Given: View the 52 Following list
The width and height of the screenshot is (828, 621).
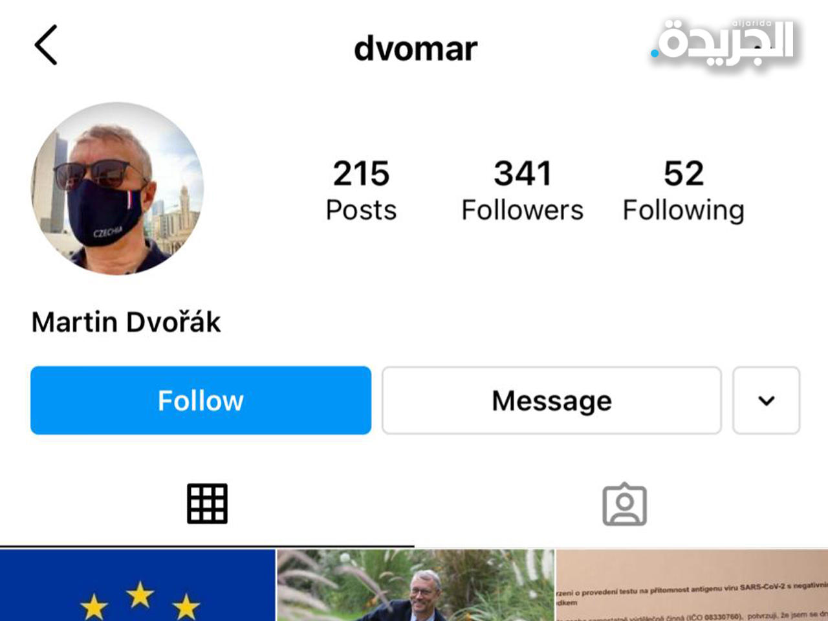Looking at the screenshot, I should click(684, 191).
